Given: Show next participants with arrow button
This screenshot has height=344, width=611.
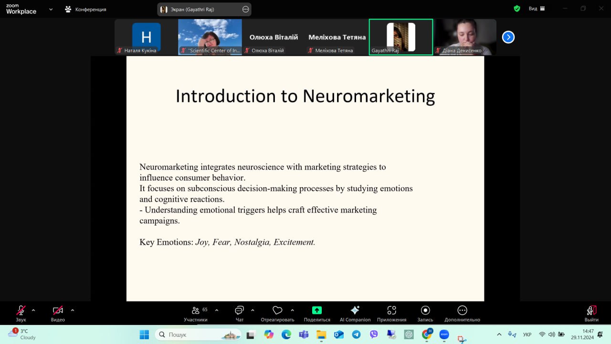Looking at the screenshot, I should click(508, 37).
